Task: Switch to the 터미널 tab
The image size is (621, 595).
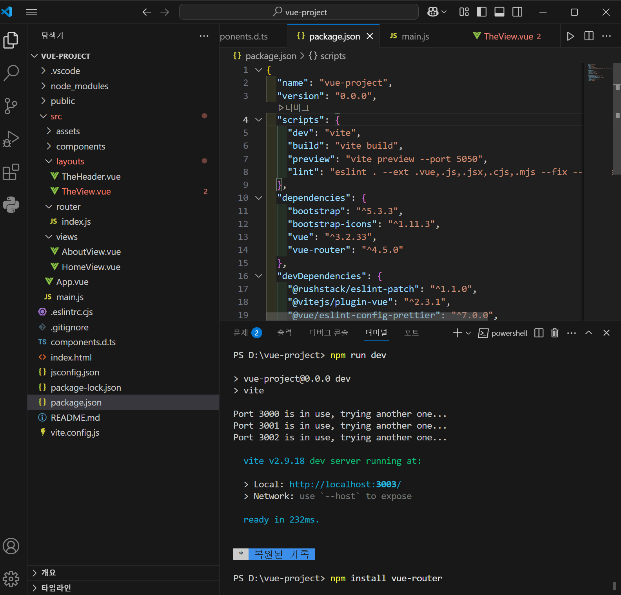Action: (x=376, y=333)
